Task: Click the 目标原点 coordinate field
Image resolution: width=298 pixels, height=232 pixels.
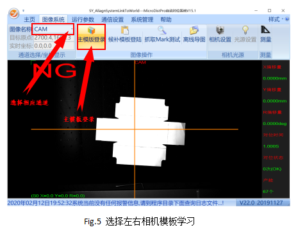Action: click(54, 38)
